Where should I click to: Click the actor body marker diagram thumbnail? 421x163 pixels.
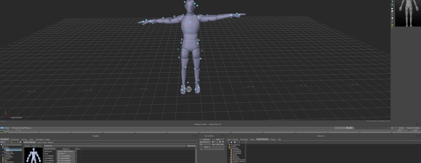click(x=34, y=155)
